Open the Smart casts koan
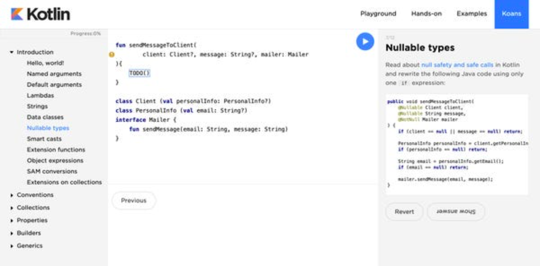 coord(44,139)
